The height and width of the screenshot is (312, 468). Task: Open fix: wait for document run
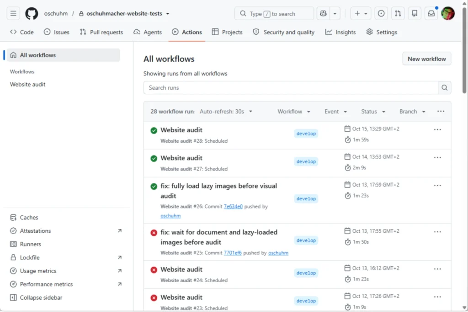point(219,237)
